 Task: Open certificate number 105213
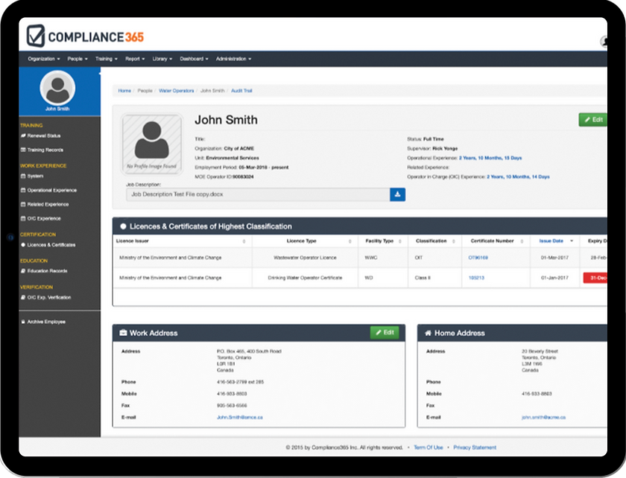click(476, 278)
